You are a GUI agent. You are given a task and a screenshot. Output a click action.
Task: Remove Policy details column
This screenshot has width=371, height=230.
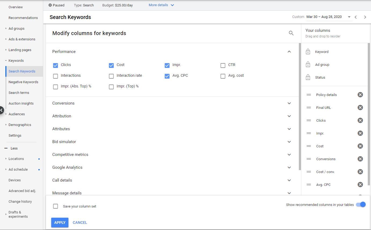pyautogui.click(x=360, y=95)
